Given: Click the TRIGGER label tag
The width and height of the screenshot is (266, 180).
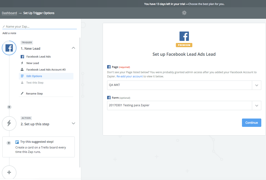Looking at the screenshot, I should [27, 42].
